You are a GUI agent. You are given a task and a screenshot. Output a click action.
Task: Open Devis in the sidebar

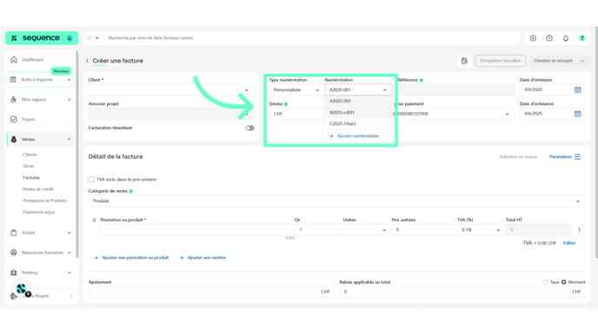28,166
